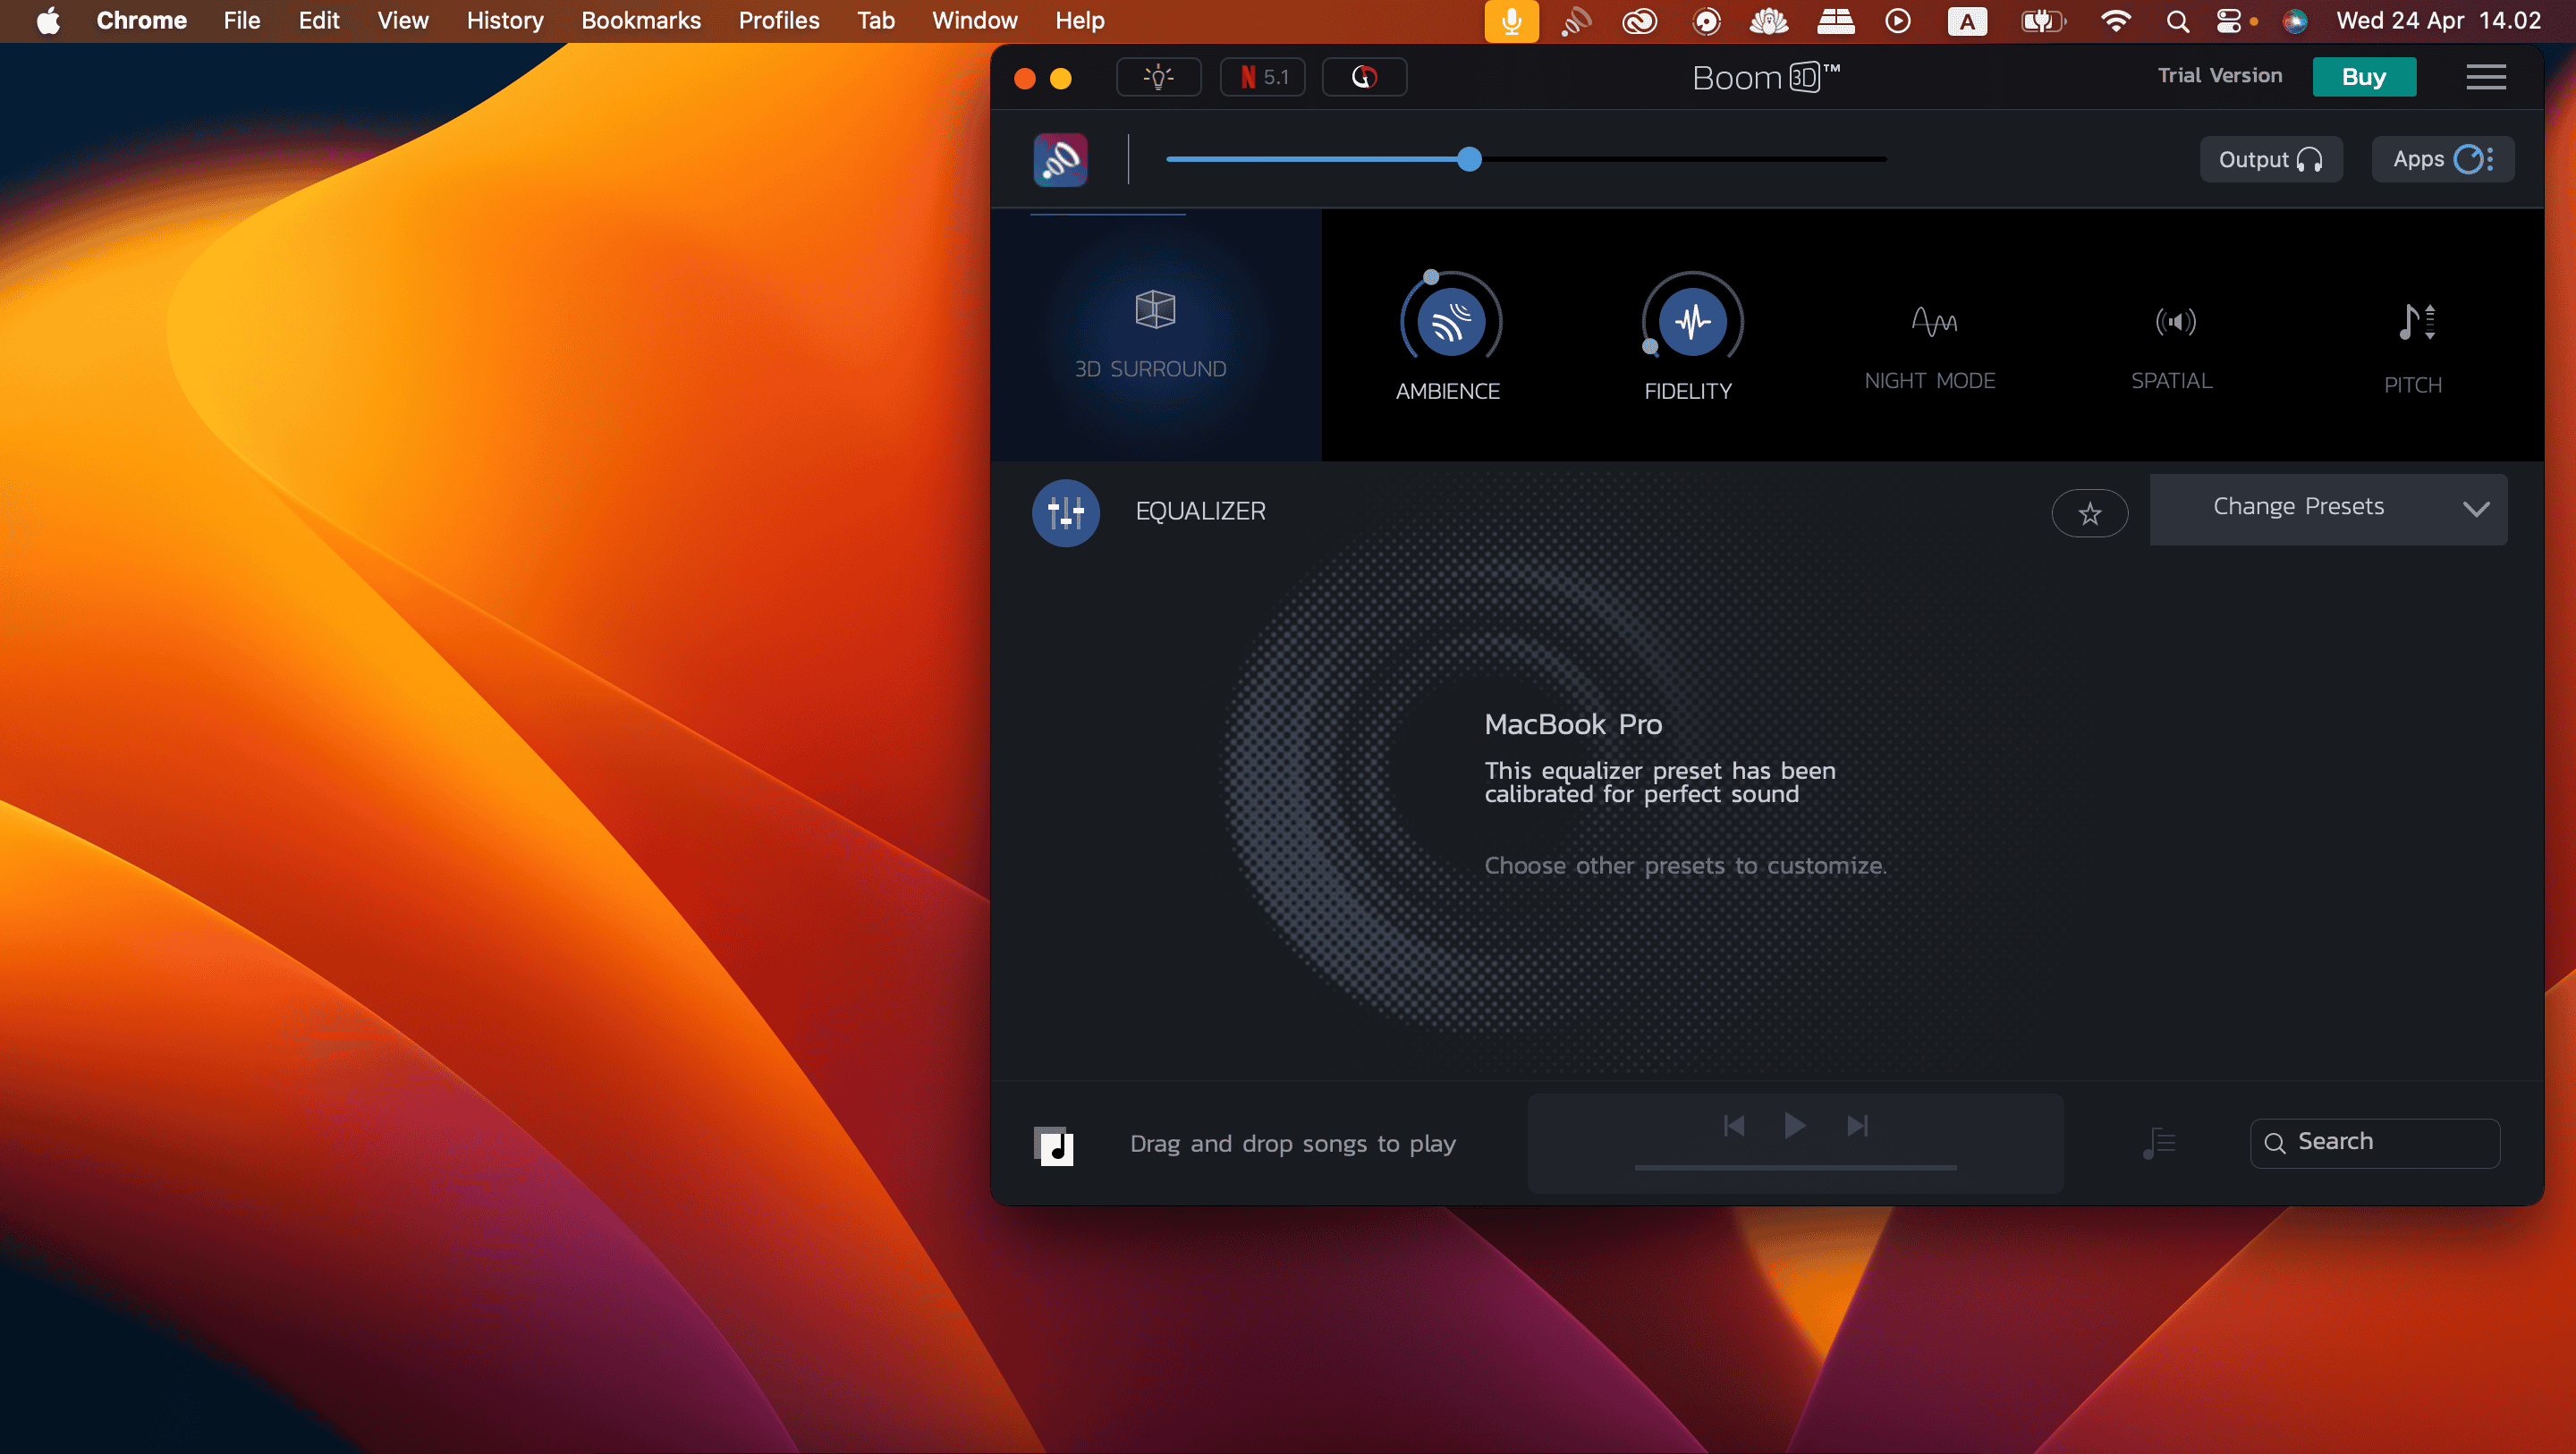This screenshot has width=2576, height=1454.
Task: Enable Night Mode effect
Action: (x=1931, y=323)
